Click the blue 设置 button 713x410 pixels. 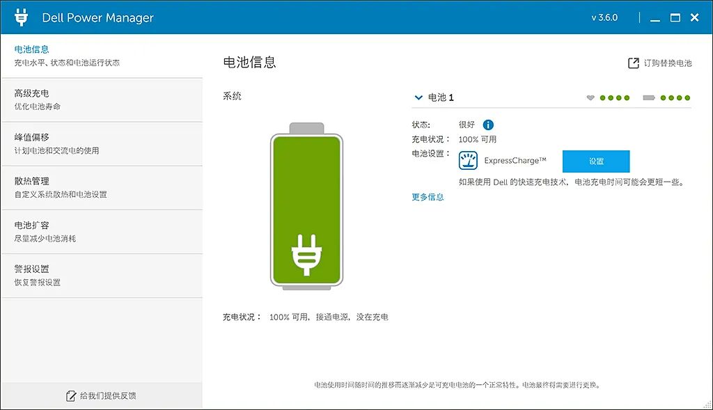pyautogui.click(x=596, y=161)
